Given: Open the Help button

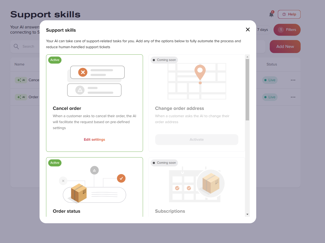Looking at the screenshot, I should coord(289,14).
